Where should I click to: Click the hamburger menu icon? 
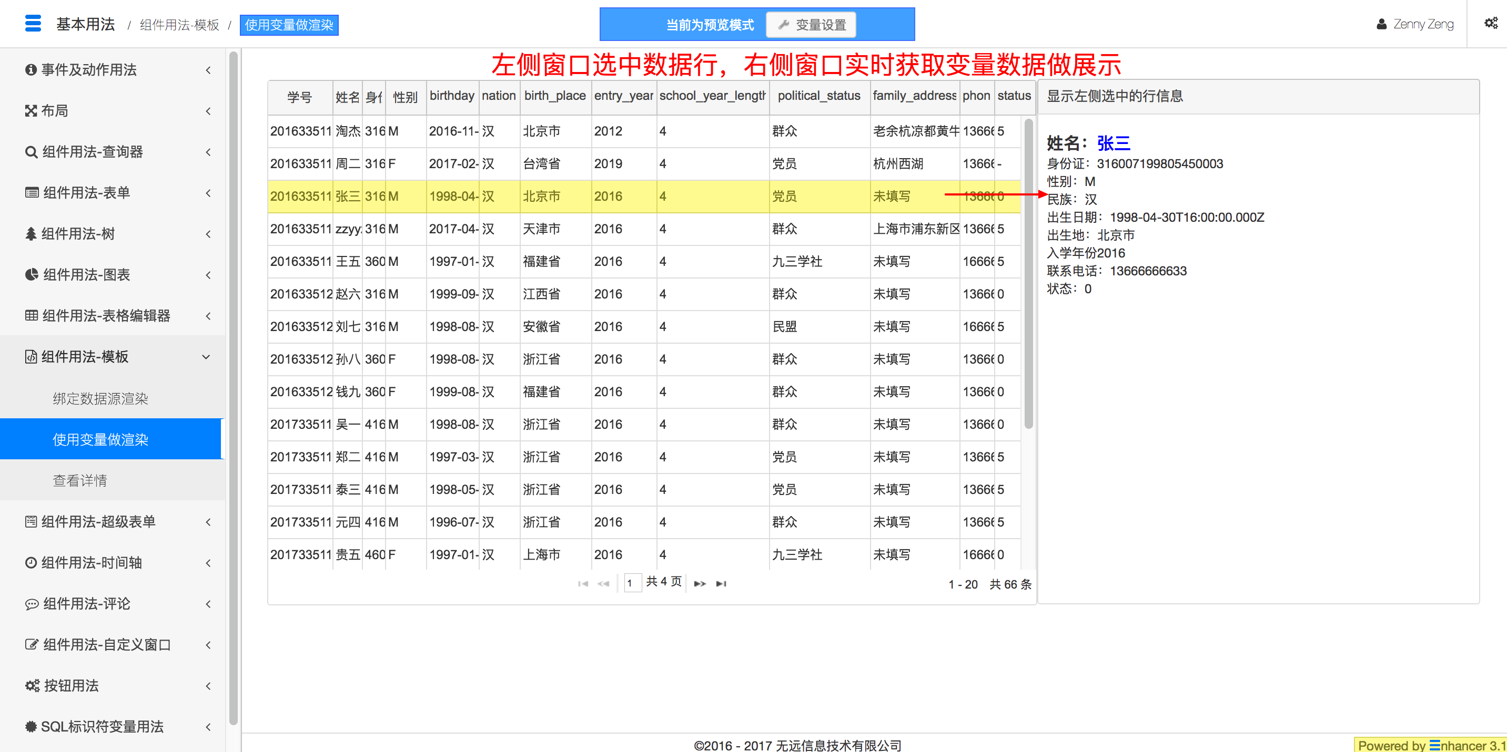pos(33,23)
